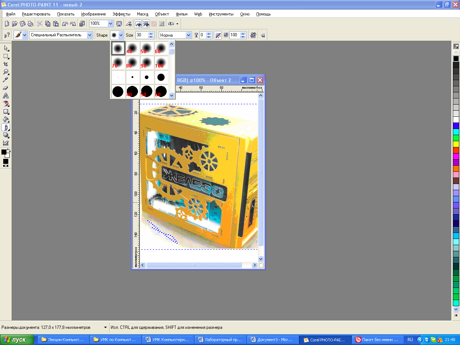The width and height of the screenshot is (460, 345).
Task: Select the Paint brush tool
Action: [6, 127]
